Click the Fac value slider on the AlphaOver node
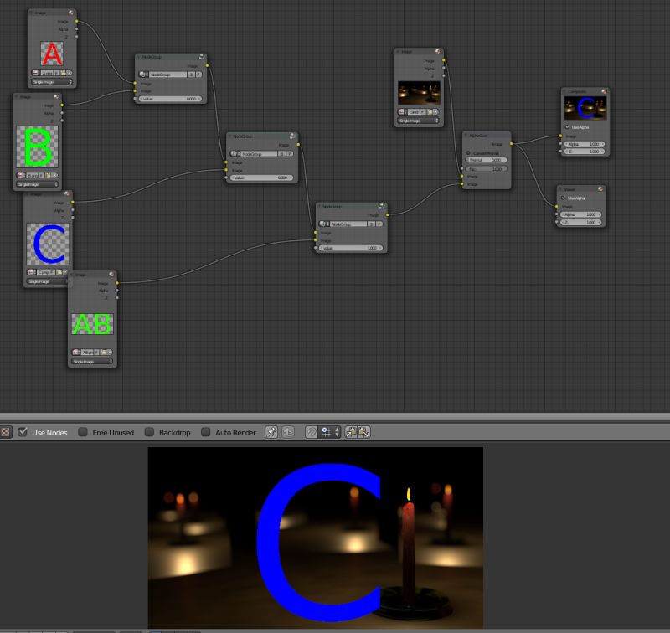 tap(486, 169)
